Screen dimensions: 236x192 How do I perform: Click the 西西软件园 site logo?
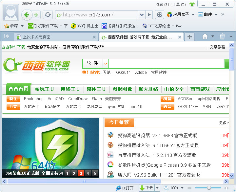click(37, 66)
